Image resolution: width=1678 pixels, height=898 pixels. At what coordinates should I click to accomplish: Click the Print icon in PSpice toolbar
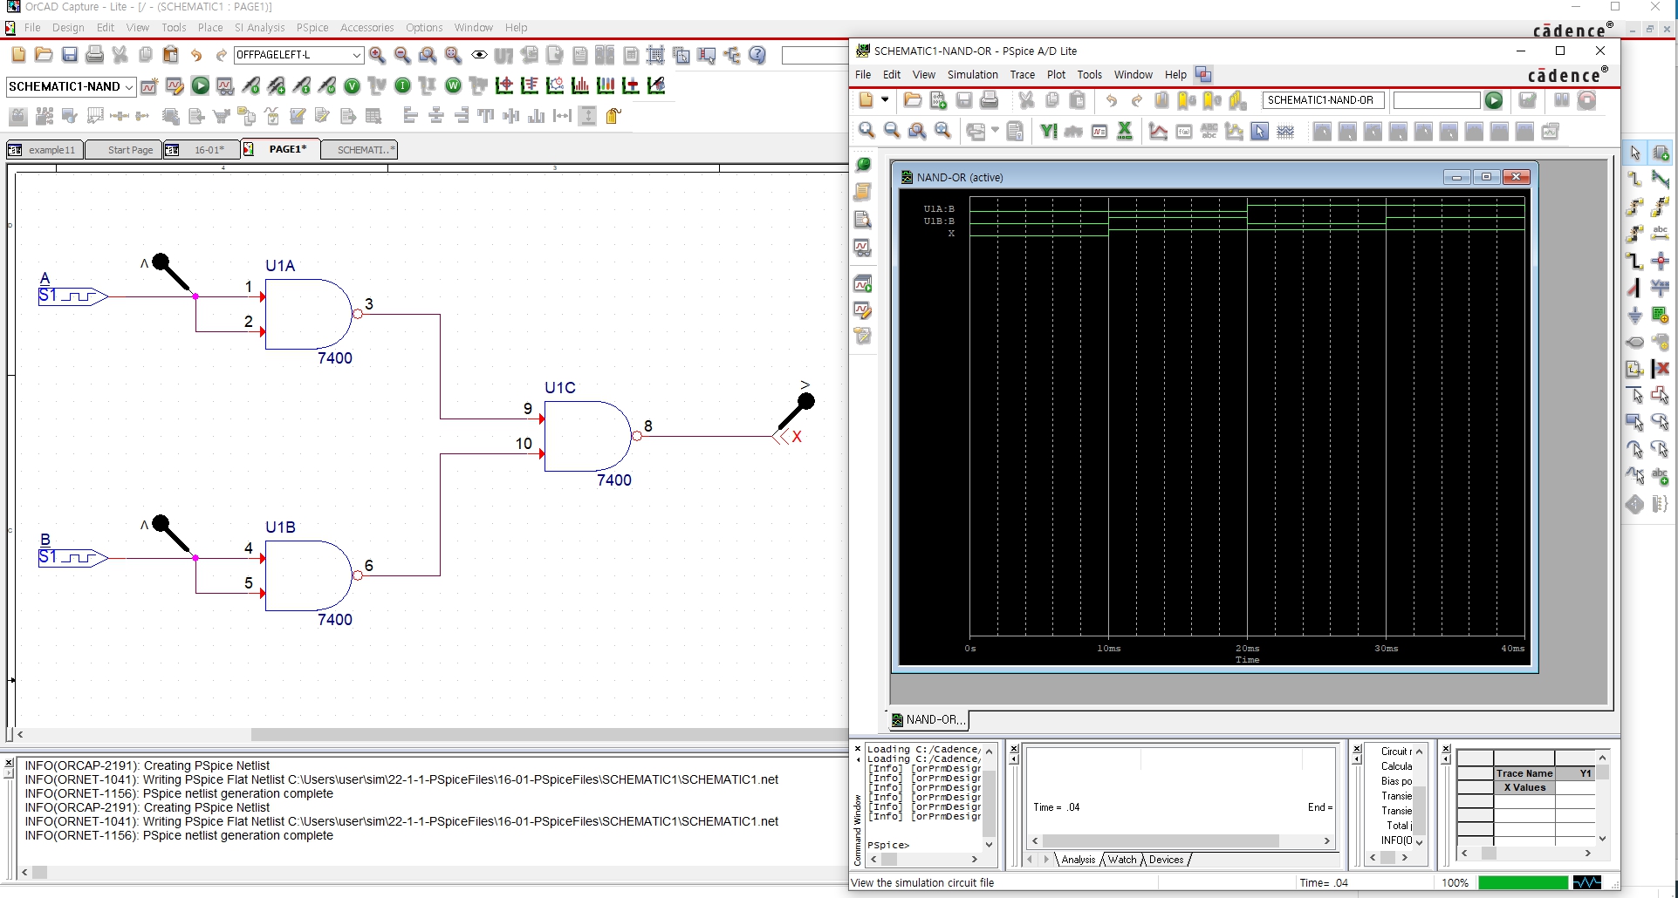tap(989, 100)
